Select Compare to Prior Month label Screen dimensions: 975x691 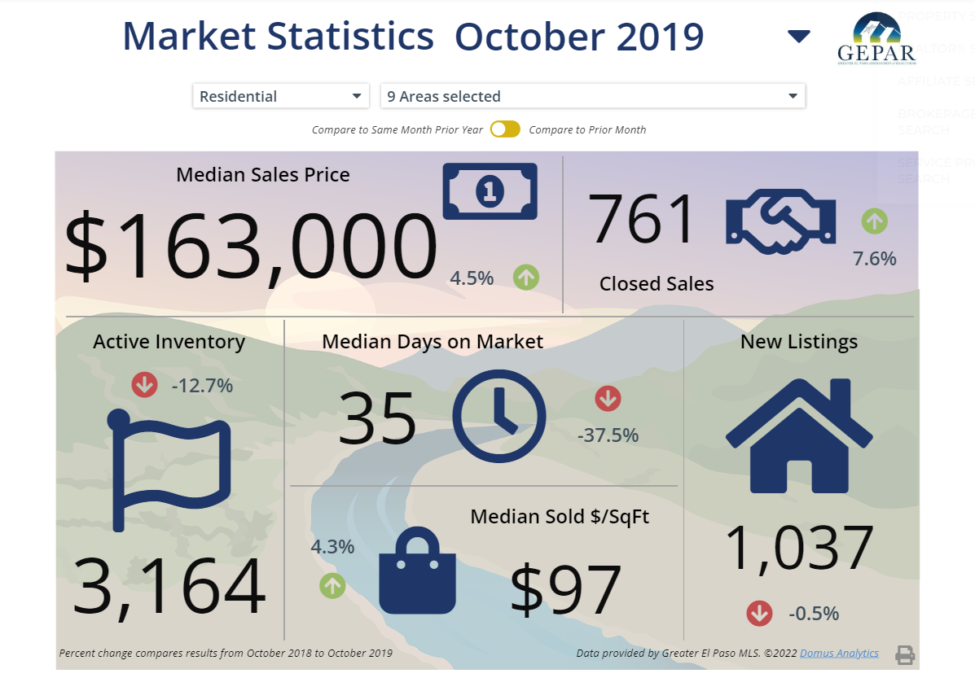pos(587,130)
